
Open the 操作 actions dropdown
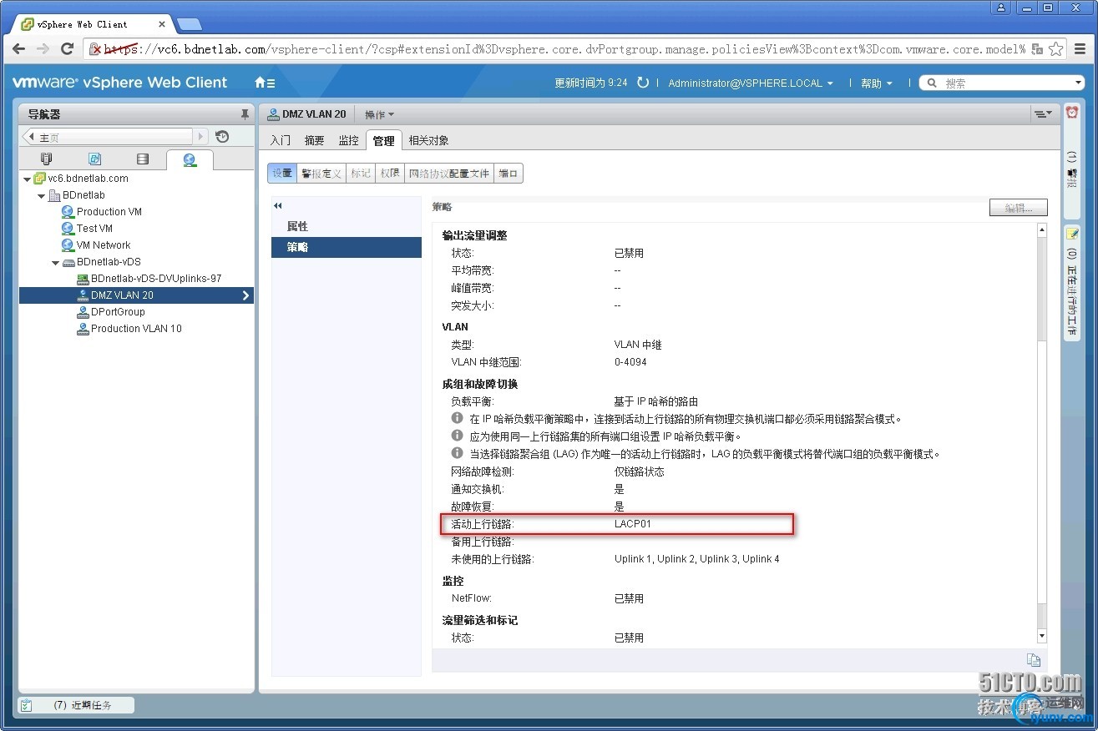379,114
